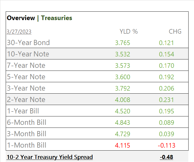Select the 30-Year Bond row label

pos(28,43)
